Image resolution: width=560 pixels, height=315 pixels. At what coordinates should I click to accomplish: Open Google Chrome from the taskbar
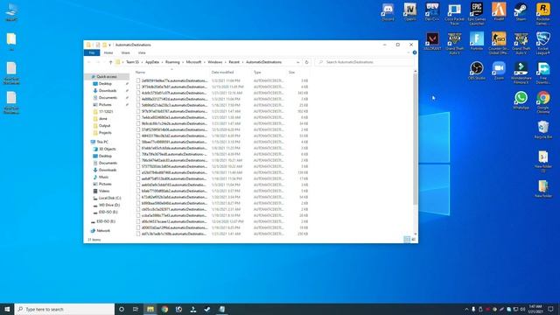[x=164, y=309]
